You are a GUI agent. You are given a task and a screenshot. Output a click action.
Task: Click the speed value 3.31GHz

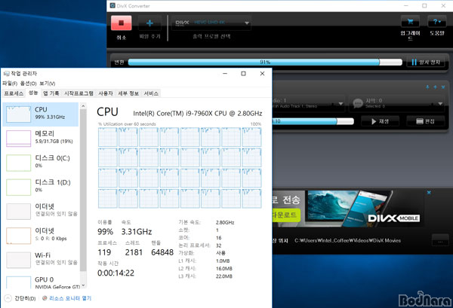[x=137, y=232]
